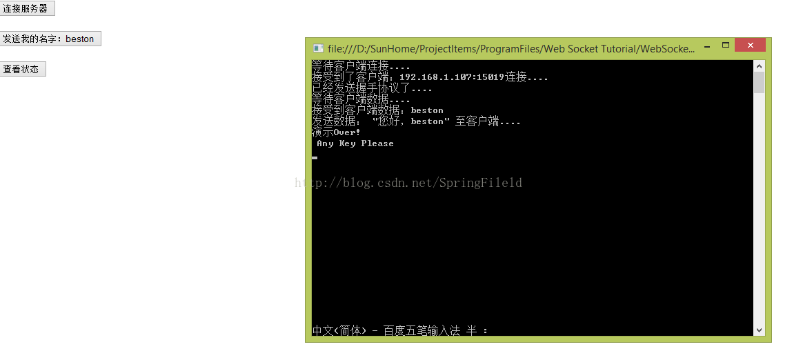Close the console window
The height and width of the screenshot is (351, 803).
pos(750,45)
